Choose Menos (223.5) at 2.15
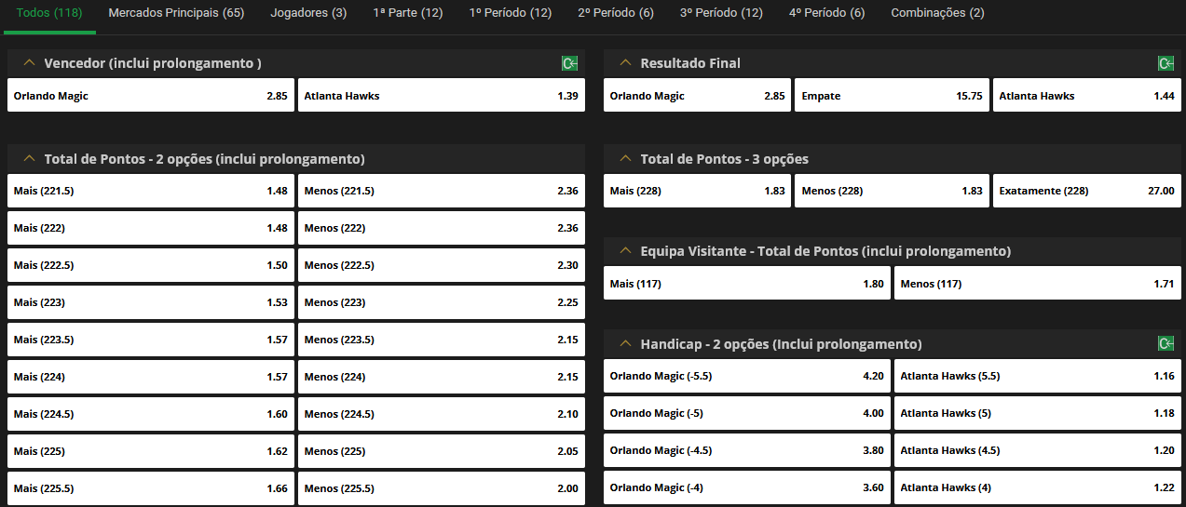Viewport: 1186px width, 507px height. [442, 340]
